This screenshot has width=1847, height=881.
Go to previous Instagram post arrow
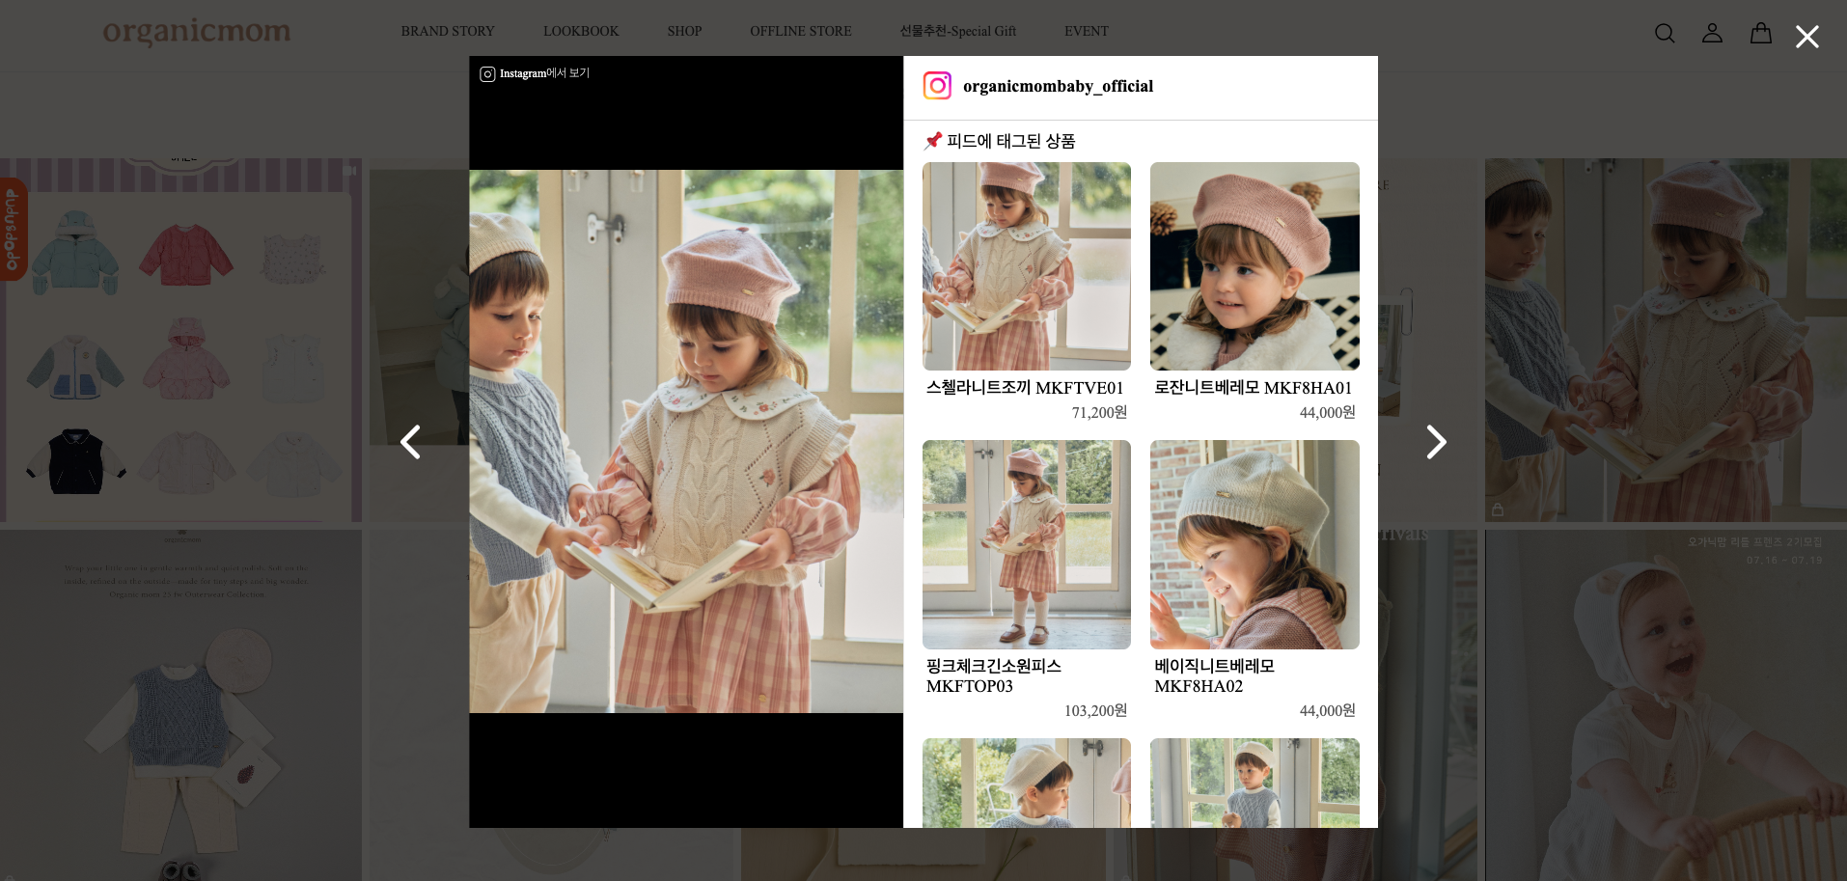411,442
